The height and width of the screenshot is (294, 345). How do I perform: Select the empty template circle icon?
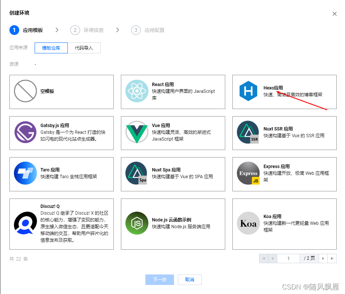(25, 91)
